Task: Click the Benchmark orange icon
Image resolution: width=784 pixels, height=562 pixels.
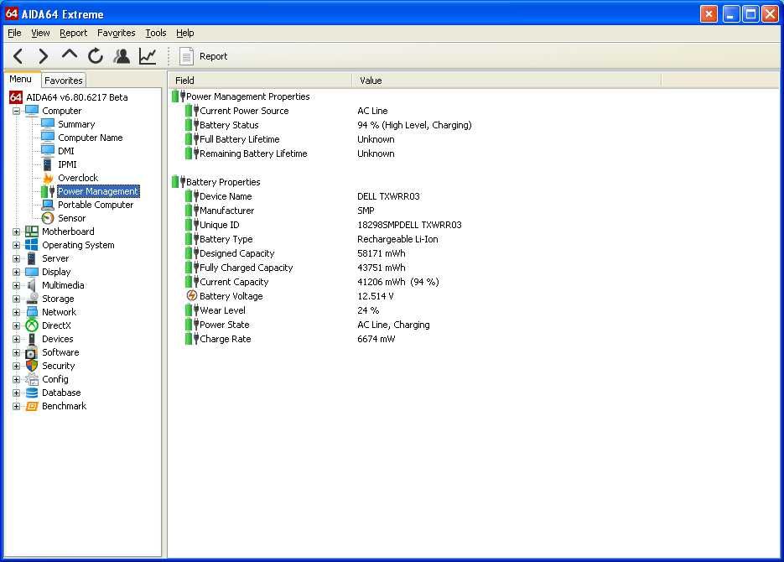Action: [x=32, y=406]
